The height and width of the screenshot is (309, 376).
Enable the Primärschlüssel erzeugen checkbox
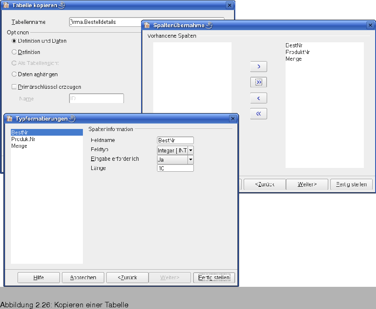point(14,87)
